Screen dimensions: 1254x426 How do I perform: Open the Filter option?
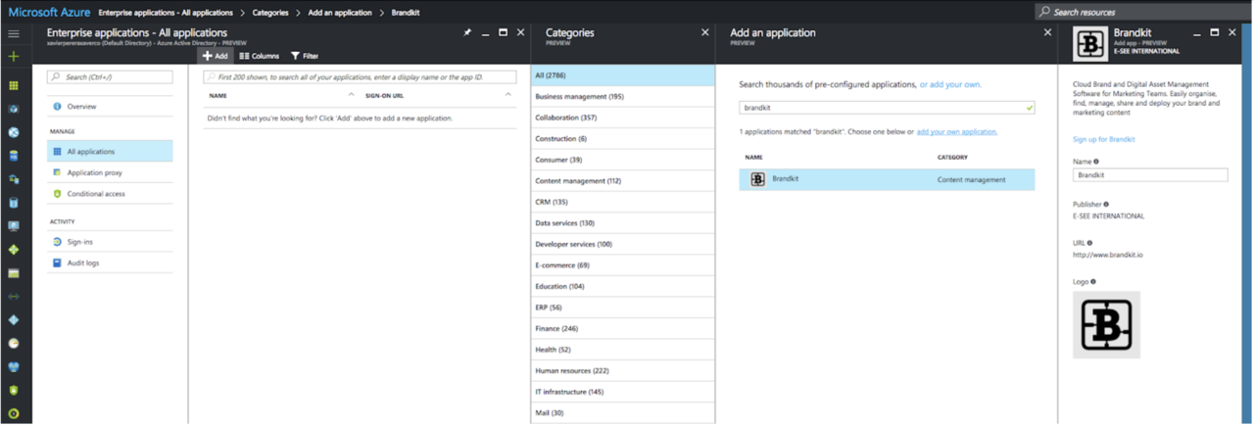(305, 56)
